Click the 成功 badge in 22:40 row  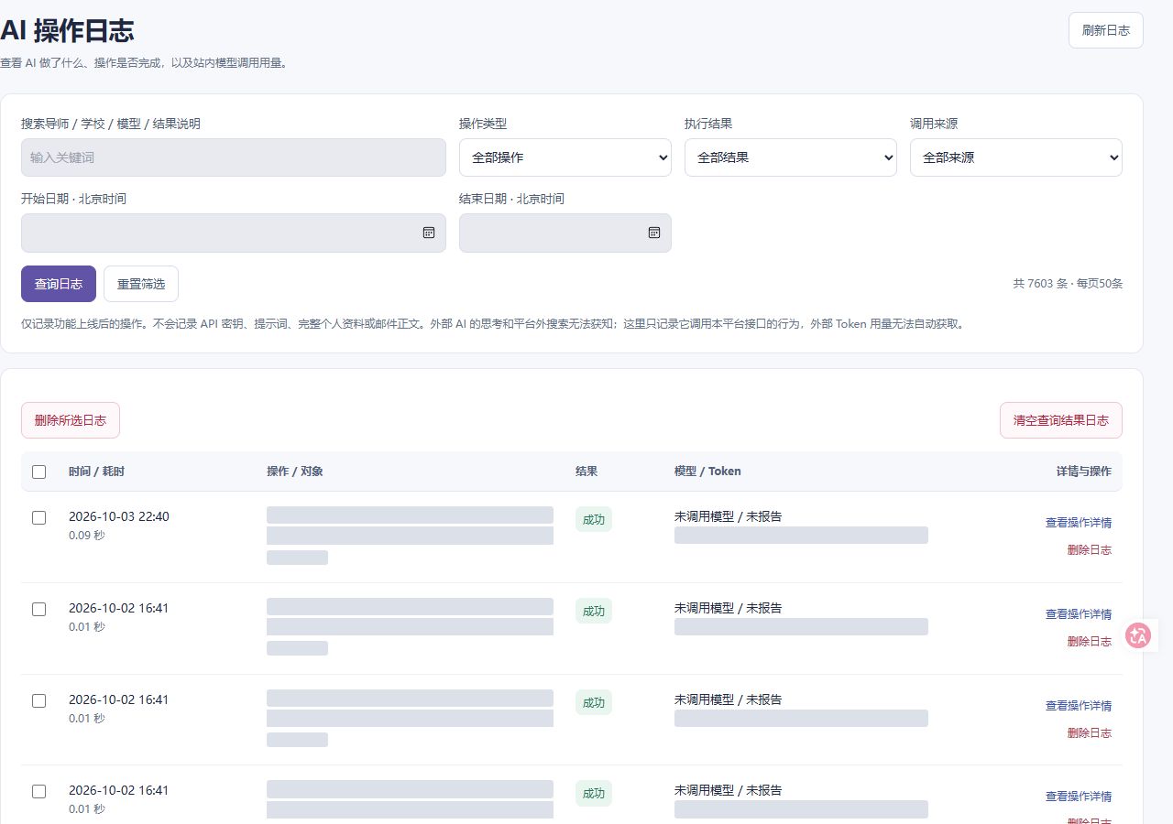click(594, 519)
